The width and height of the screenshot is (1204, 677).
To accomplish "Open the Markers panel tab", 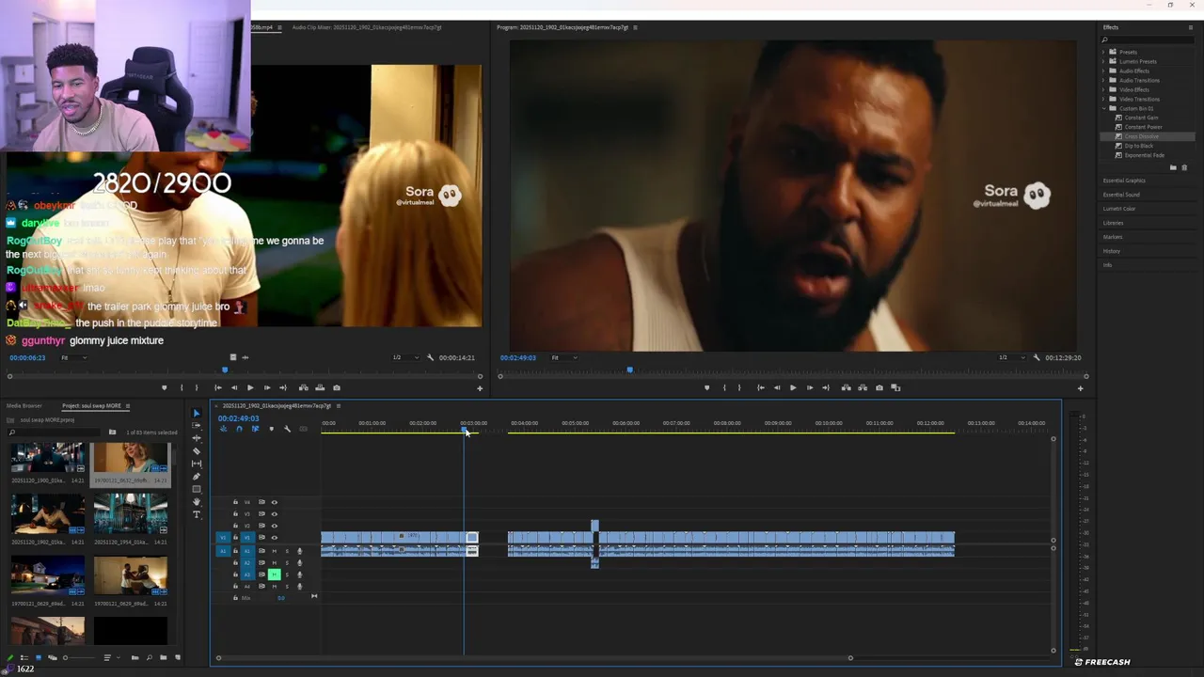I will pos(1113,237).
